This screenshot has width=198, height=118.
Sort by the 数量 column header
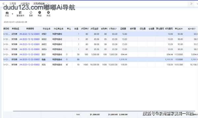[76, 29]
